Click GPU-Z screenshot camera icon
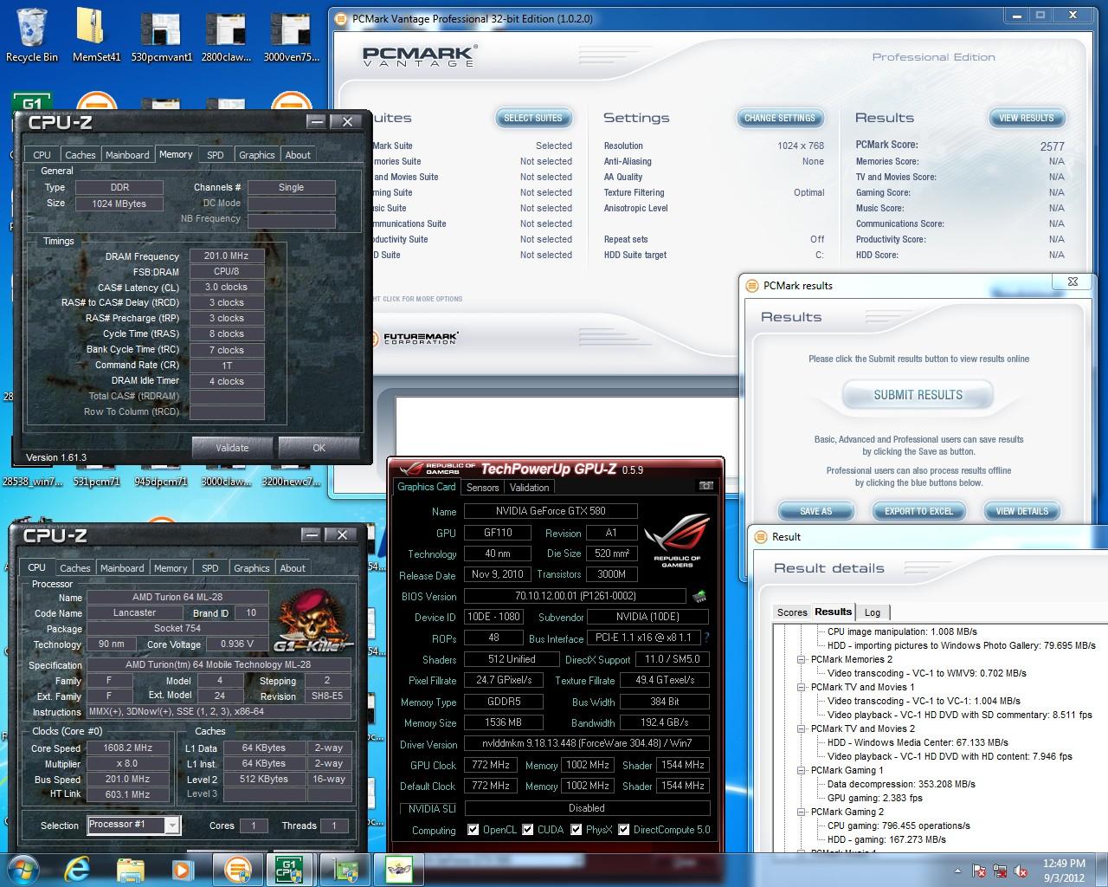 click(x=706, y=486)
